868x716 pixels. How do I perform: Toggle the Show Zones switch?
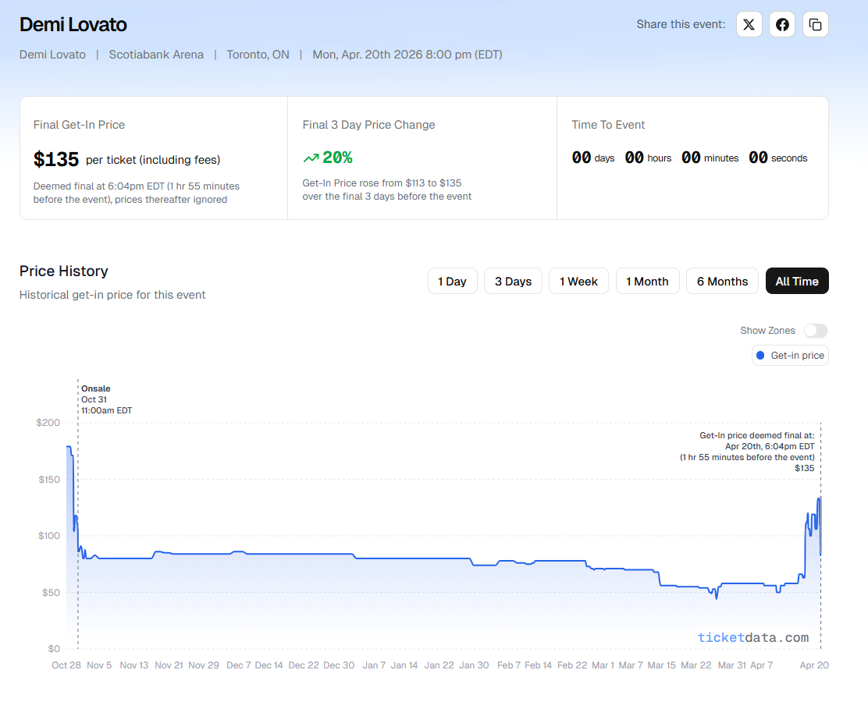click(x=816, y=331)
